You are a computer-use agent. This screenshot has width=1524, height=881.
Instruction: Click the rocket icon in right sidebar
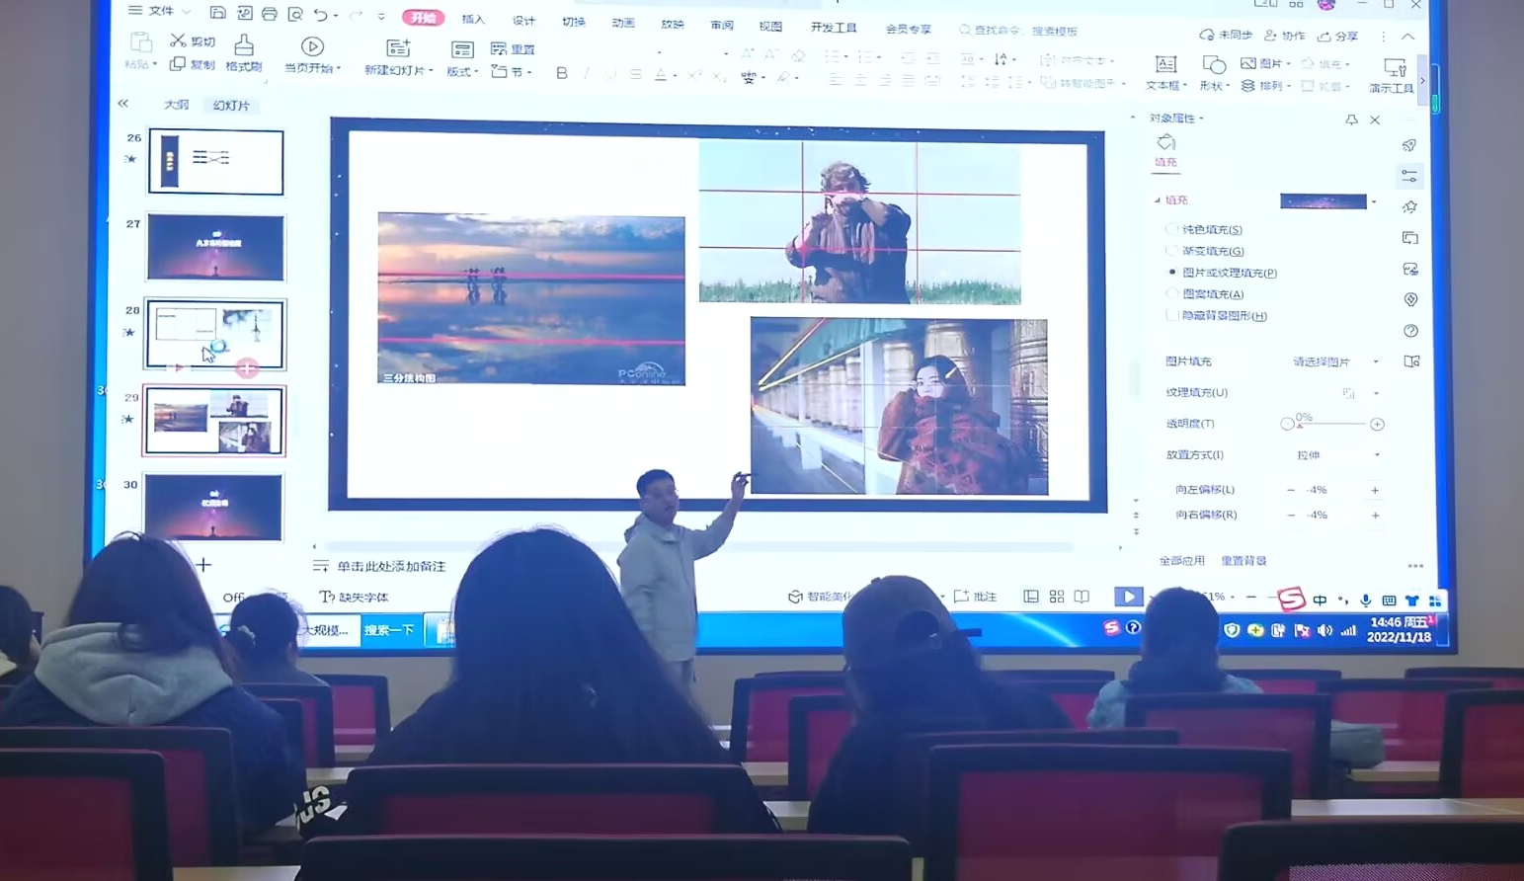tap(1409, 145)
